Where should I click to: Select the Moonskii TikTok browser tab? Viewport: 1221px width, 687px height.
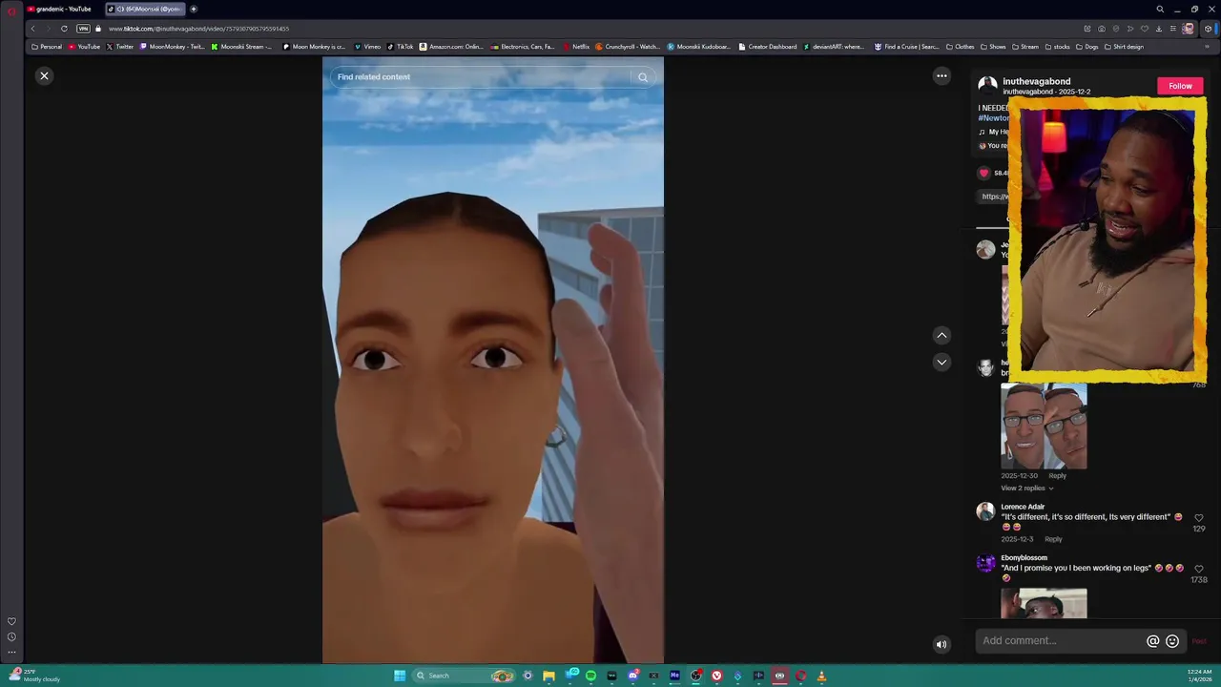(x=143, y=9)
